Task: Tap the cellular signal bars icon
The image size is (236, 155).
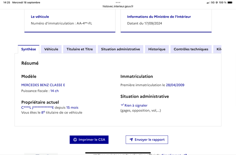Action: tap(209, 2)
